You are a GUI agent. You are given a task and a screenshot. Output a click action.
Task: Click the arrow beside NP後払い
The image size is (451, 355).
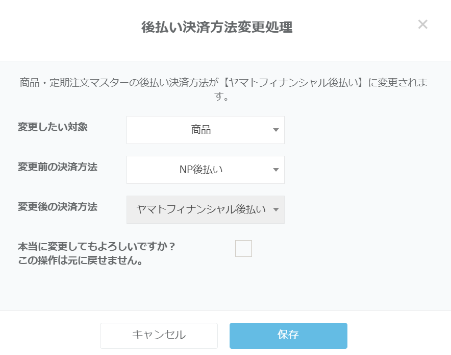(275, 170)
